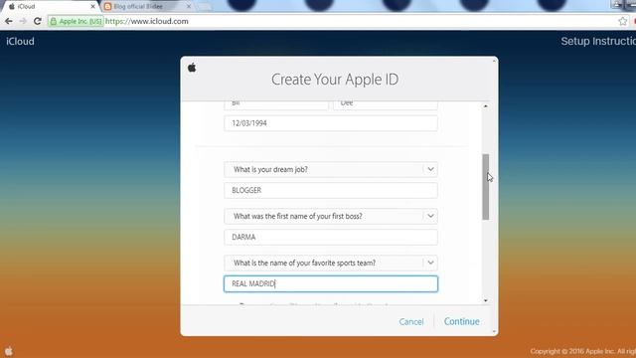Cancel Apple ID creation

pyautogui.click(x=410, y=321)
